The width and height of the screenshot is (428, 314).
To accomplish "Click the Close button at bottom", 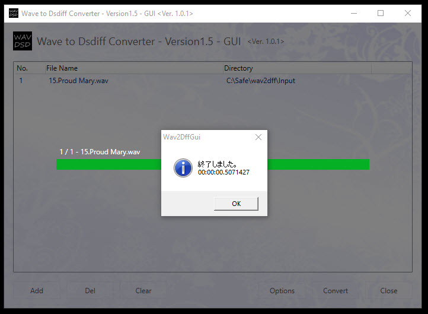I will [389, 290].
